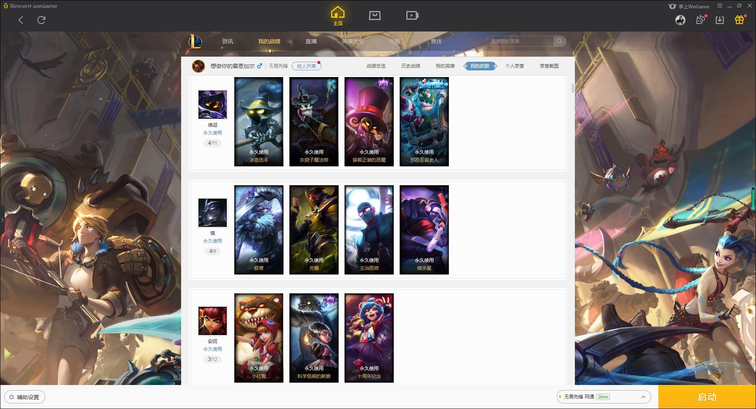Click the 4/9 skin count badge

click(213, 251)
